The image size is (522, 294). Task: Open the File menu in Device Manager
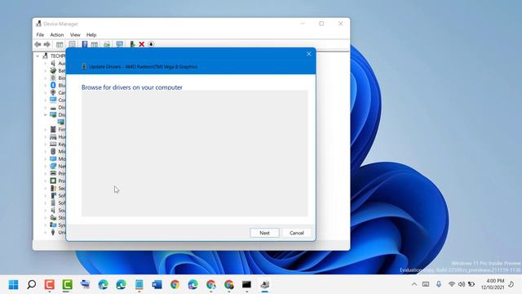click(x=40, y=34)
